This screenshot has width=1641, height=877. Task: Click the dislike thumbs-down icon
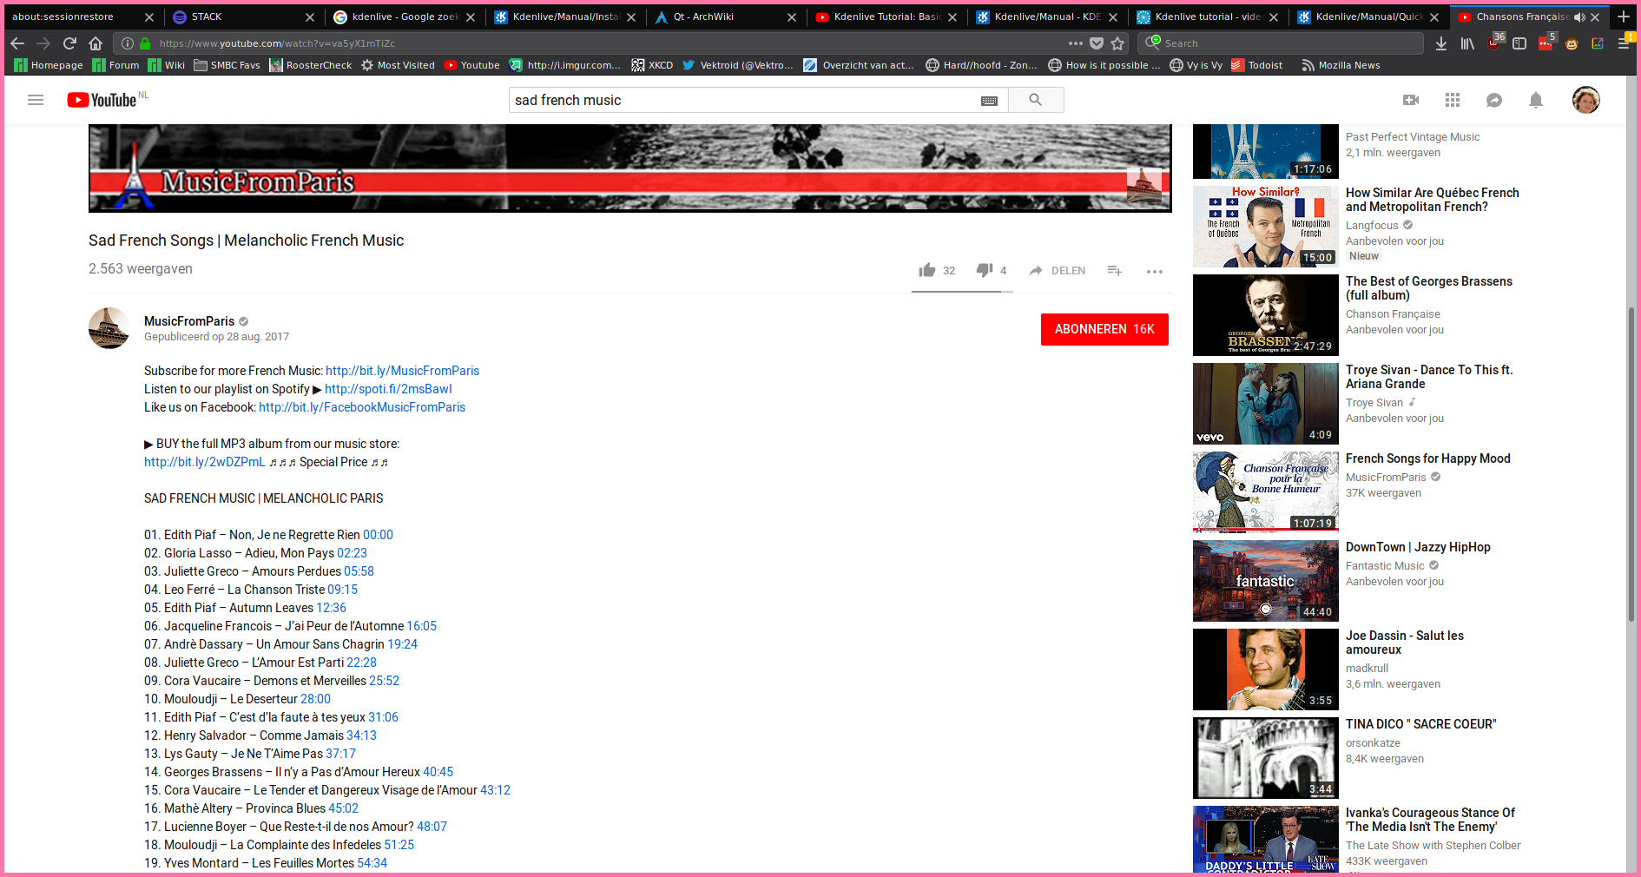coord(984,270)
